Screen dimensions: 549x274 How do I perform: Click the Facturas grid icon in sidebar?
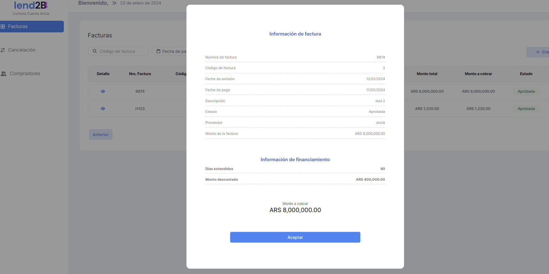click(x=3, y=27)
